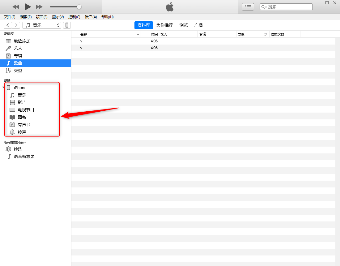Click the iPhone device button in toolbar
Screen dimensions: 340x266
[67, 25]
